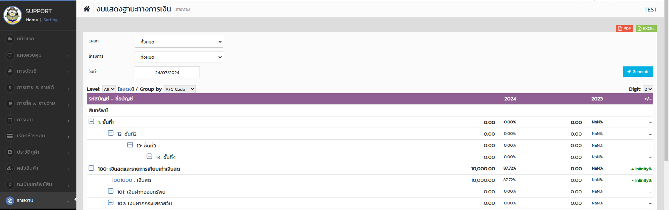Open the account link 1001000
Screen dimensions: 669x210
(122, 180)
